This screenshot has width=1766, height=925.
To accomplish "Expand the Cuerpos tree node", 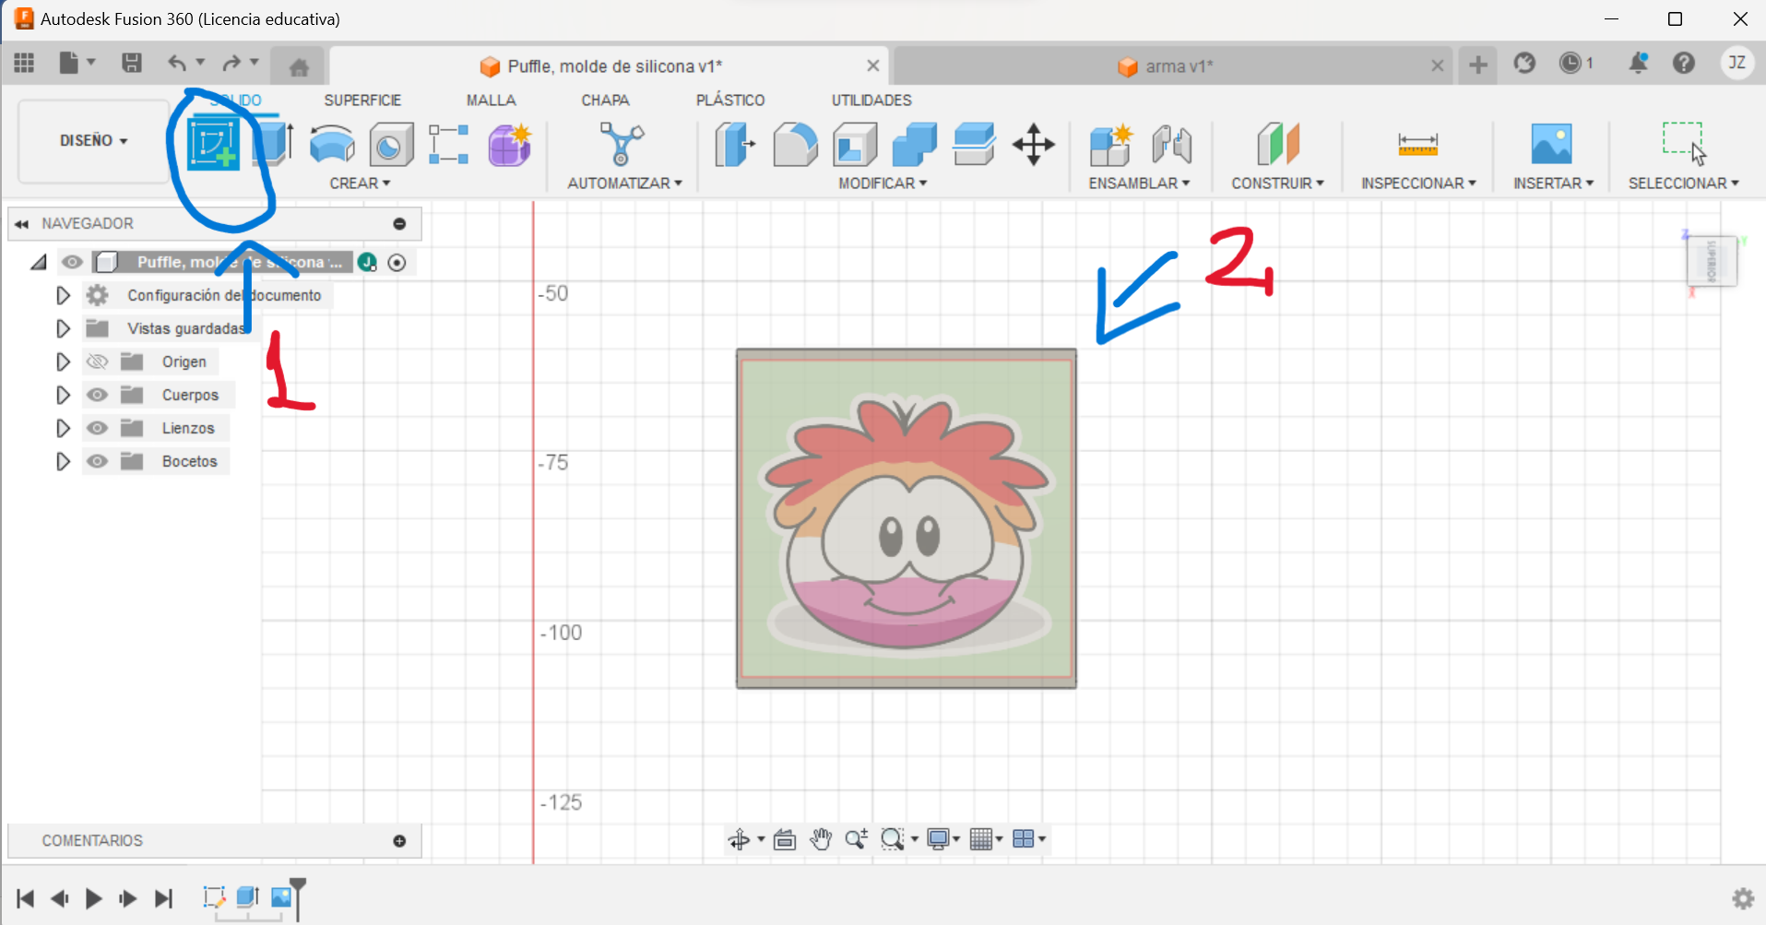I will click(63, 395).
